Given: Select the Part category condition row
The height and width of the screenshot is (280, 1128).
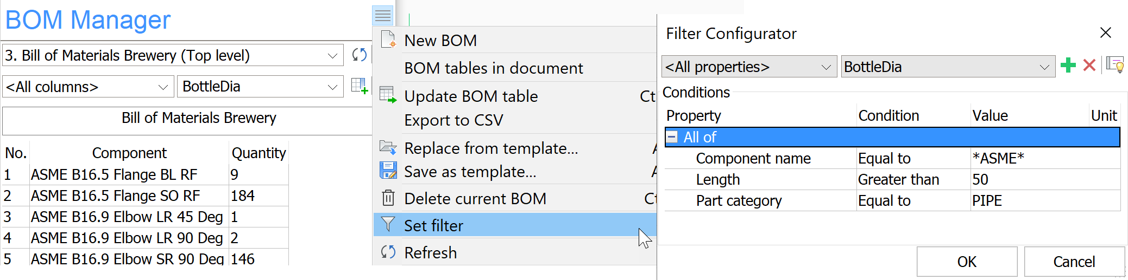Looking at the screenshot, I should [x=739, y=201].
